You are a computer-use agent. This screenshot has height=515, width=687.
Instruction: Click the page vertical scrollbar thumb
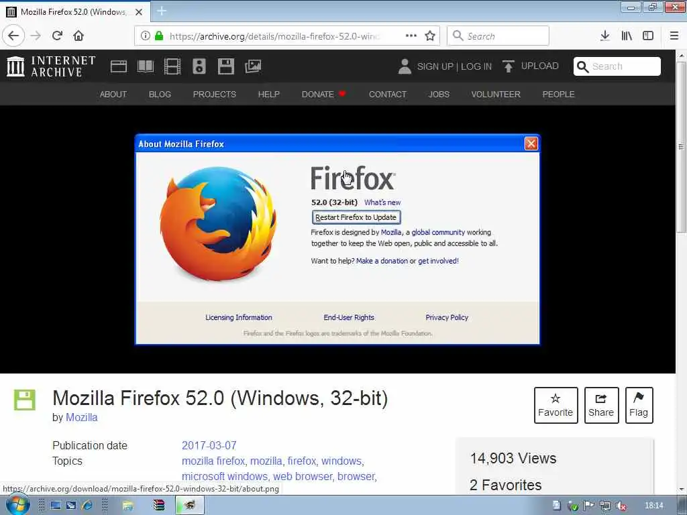pos(681,147)
